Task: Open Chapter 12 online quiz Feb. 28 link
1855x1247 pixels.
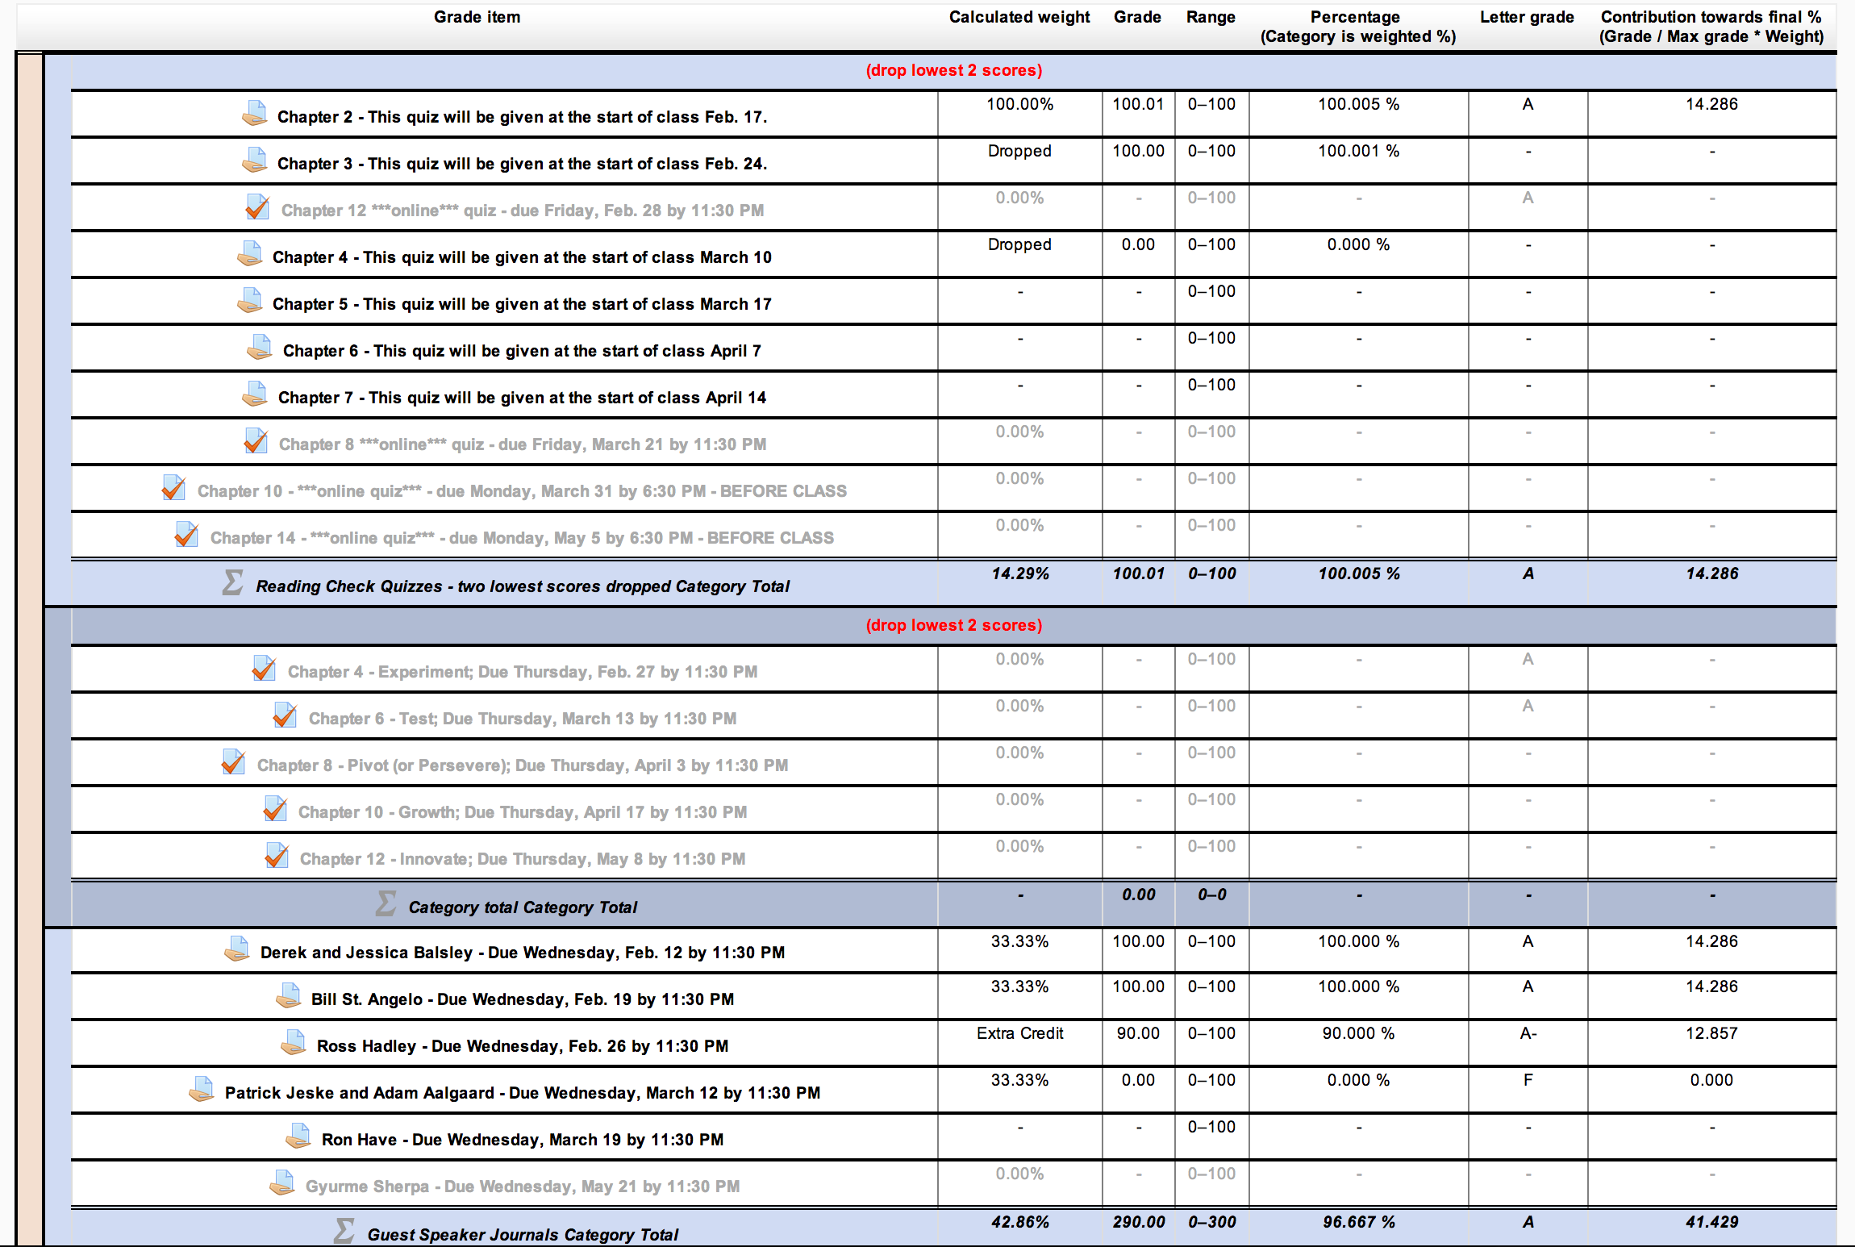Action: pyautogui.click(x=522, y=211)
